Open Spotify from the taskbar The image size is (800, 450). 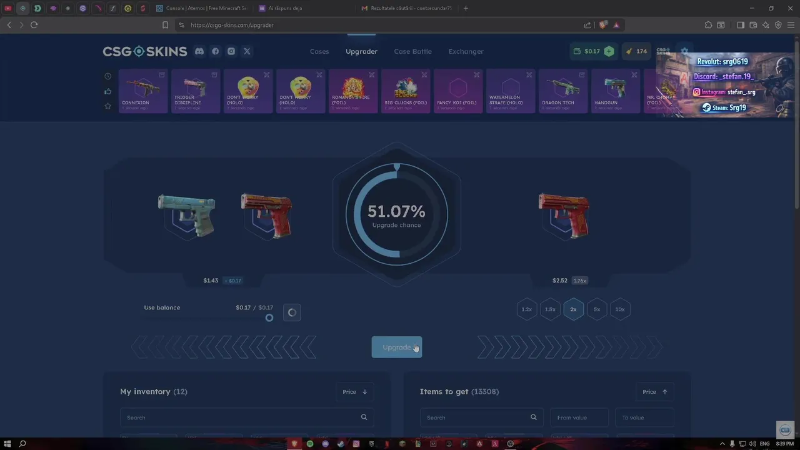point(310,444)
